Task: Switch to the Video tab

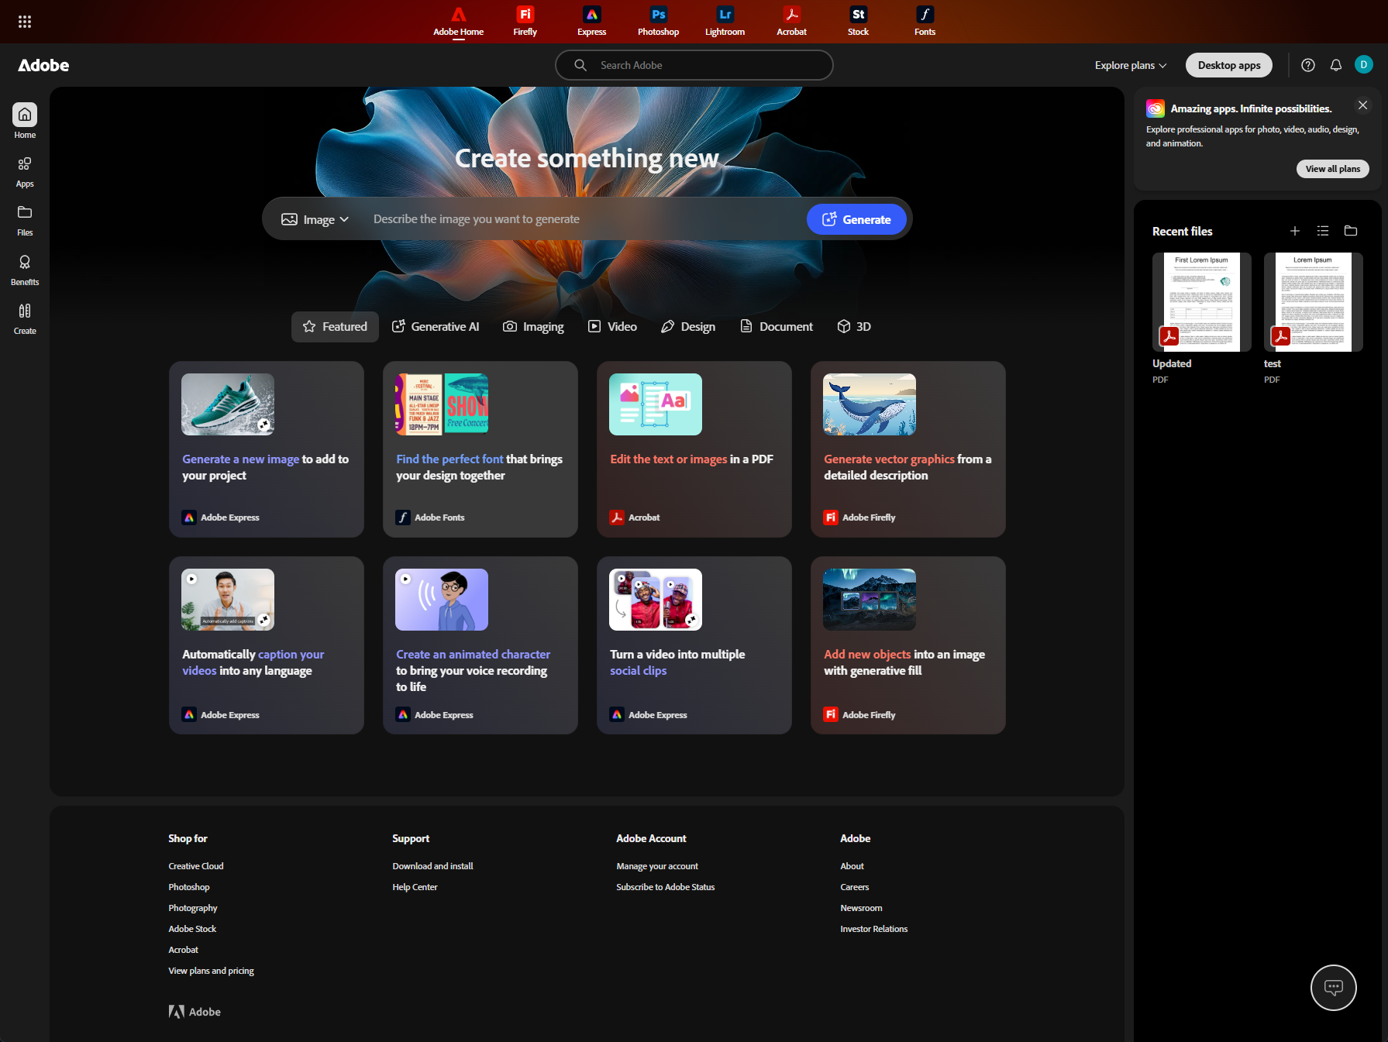Action: tap(612, 327)
